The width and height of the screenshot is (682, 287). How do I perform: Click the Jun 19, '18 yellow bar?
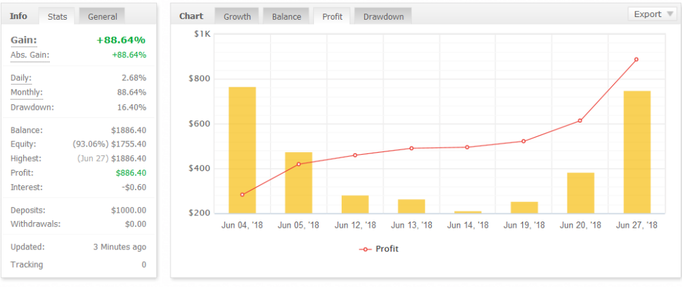coord(524,208)
